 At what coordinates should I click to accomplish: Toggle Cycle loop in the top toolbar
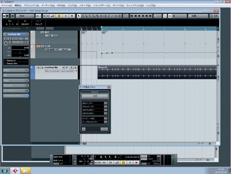click(53, 16)
